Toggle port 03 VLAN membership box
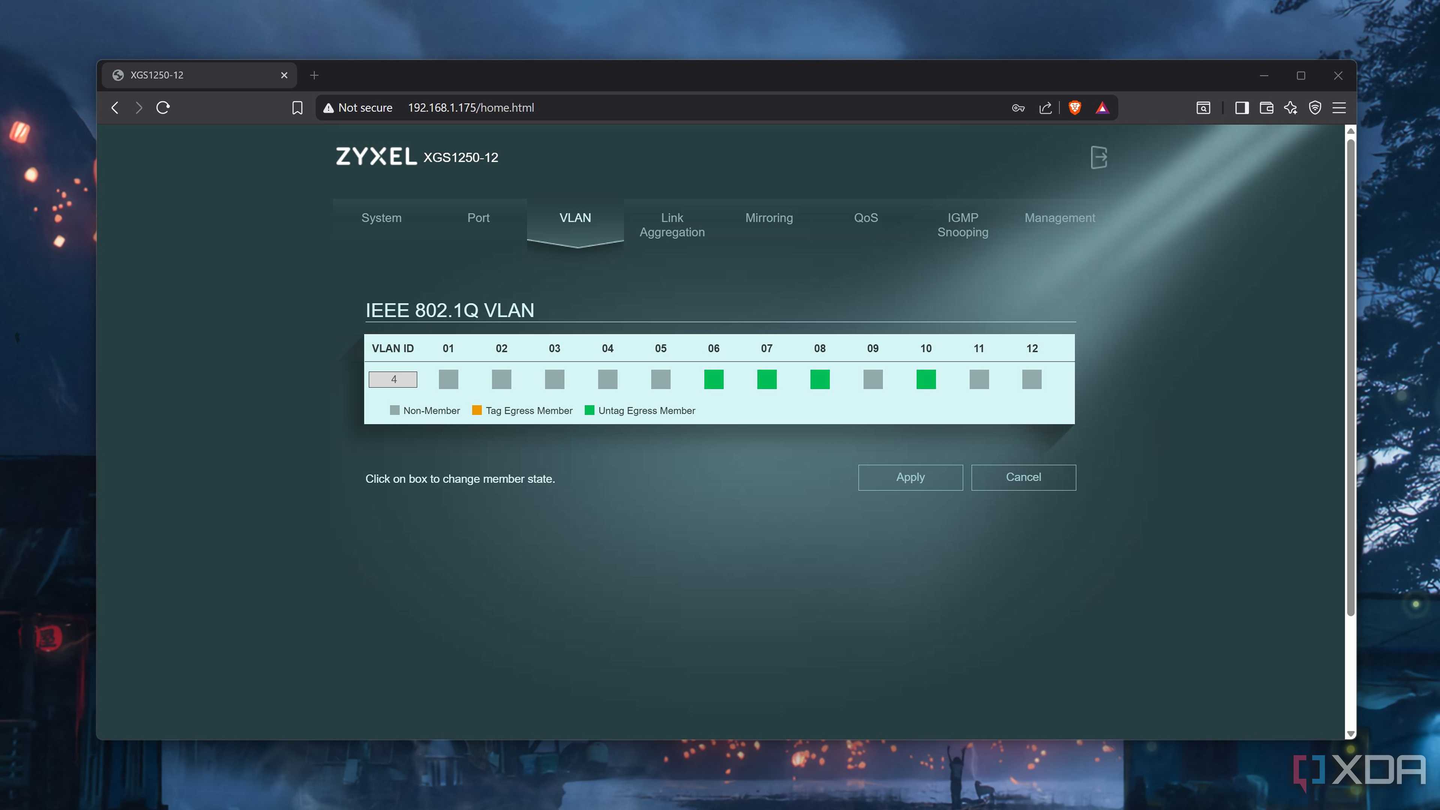Viewport: 1440px width, 810px height. point(555,379)
